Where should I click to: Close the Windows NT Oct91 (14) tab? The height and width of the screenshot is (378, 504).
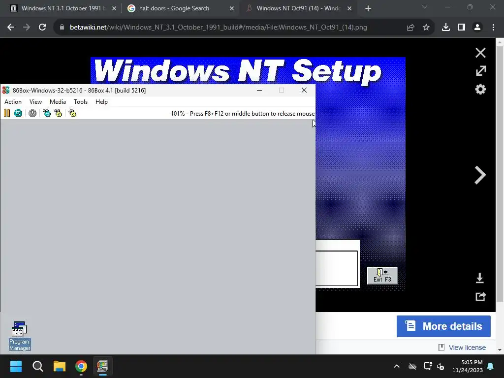349,8
